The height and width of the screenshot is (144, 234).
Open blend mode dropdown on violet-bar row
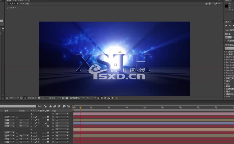(9, 123)
